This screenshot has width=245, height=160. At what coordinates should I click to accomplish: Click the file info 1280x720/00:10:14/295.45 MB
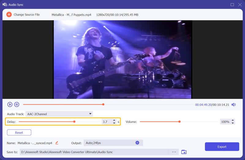(x=117, y=15)
